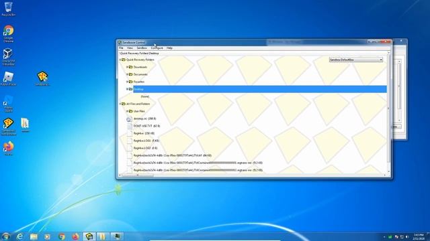Image resolution: width=430 pixels, height=241 pixels.
Task: Open Firefox from the taskbar
Action: 75,236
